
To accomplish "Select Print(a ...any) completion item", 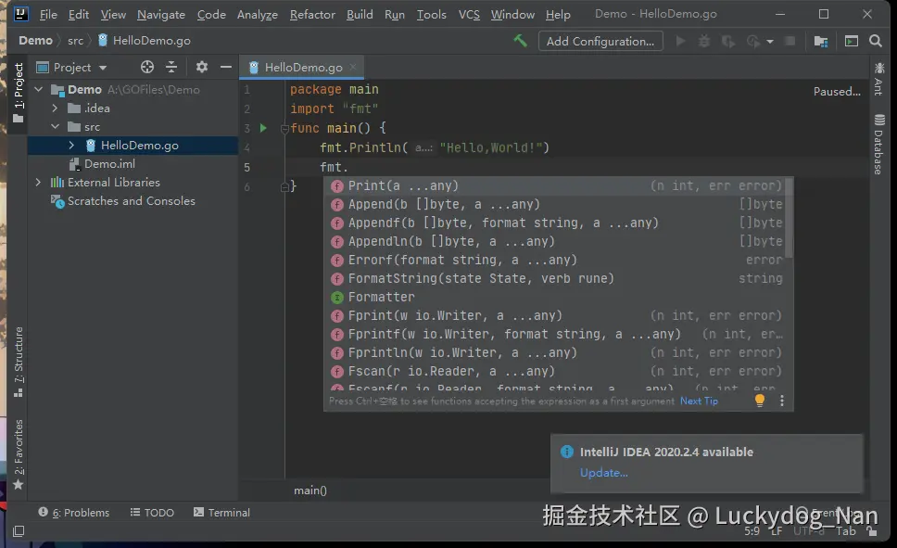I will [556, 185].
